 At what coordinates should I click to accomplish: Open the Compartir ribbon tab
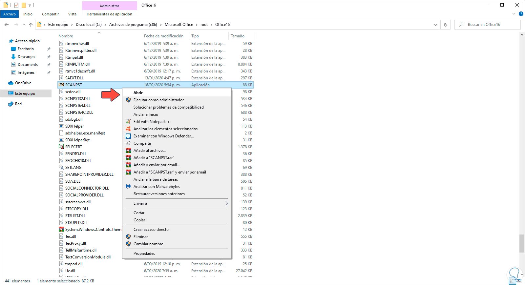[x=50, y=14]
